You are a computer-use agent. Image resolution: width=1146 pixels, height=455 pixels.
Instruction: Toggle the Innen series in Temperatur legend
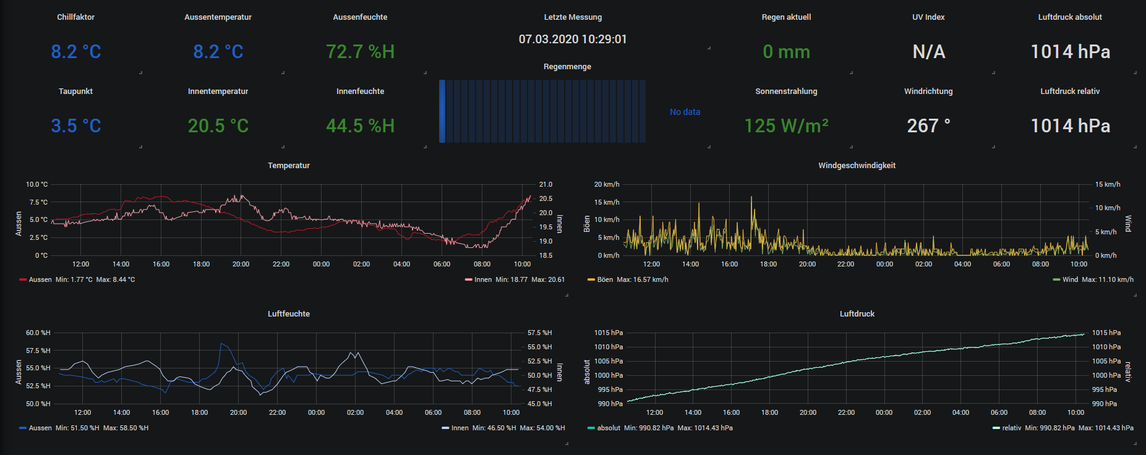[483, 279]
